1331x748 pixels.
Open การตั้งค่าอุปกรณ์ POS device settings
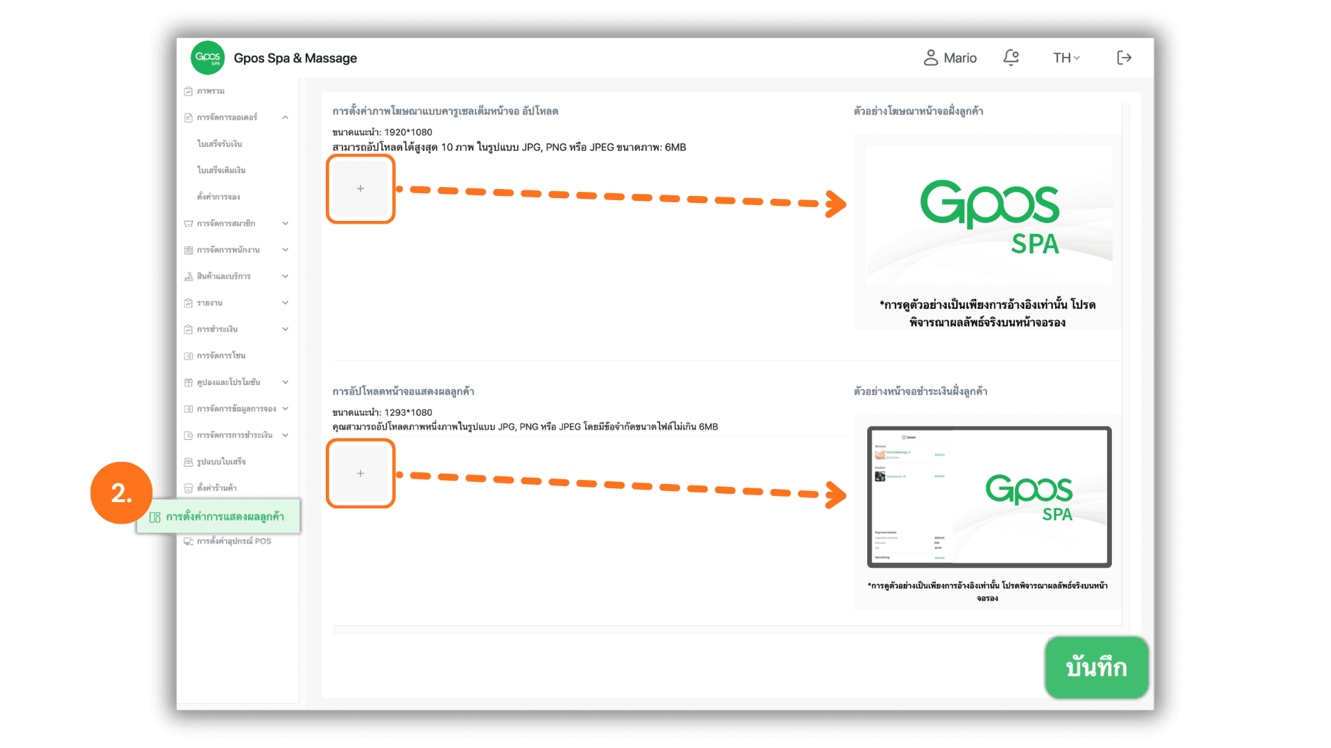coord(227,542)
